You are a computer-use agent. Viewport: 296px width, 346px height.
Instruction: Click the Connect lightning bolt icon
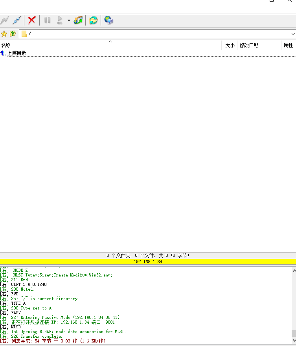coord(4,20)
